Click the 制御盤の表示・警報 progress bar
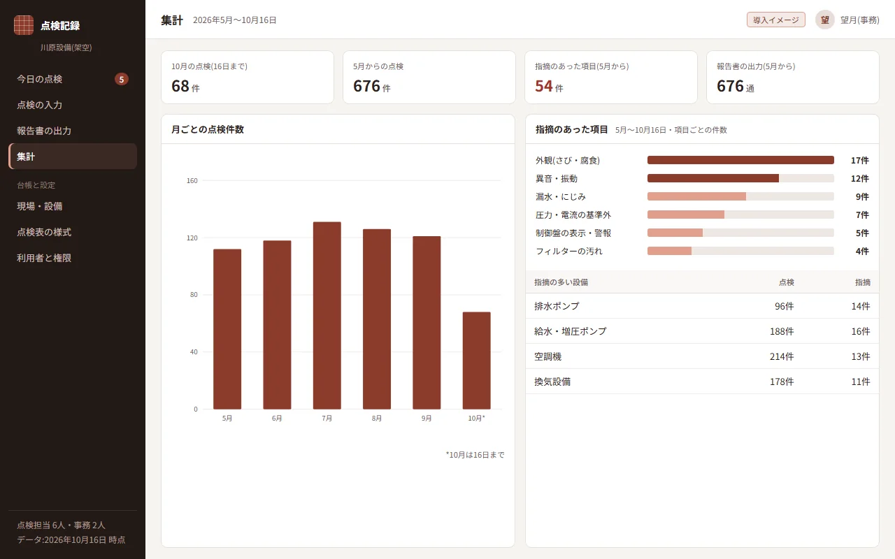The width and height of the screenshot is (895, 559). (x=740, y=233)
